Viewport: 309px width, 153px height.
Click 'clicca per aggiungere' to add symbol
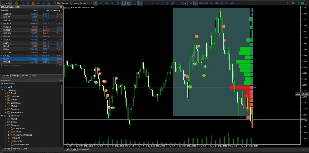coord(13,65)
